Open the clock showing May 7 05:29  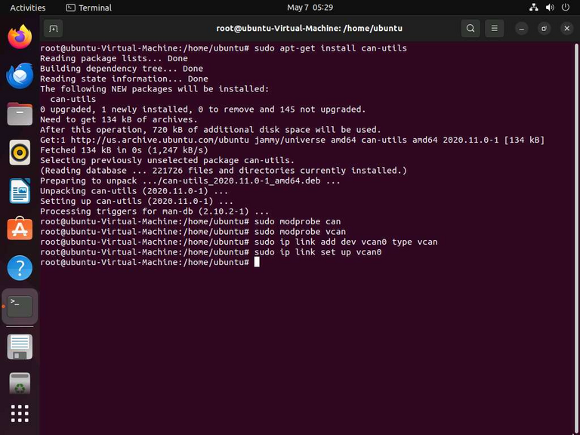(310, 8)
